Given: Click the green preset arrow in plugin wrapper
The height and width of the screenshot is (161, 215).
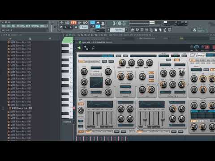Looking at the screenshot, I should click(79, 48).
